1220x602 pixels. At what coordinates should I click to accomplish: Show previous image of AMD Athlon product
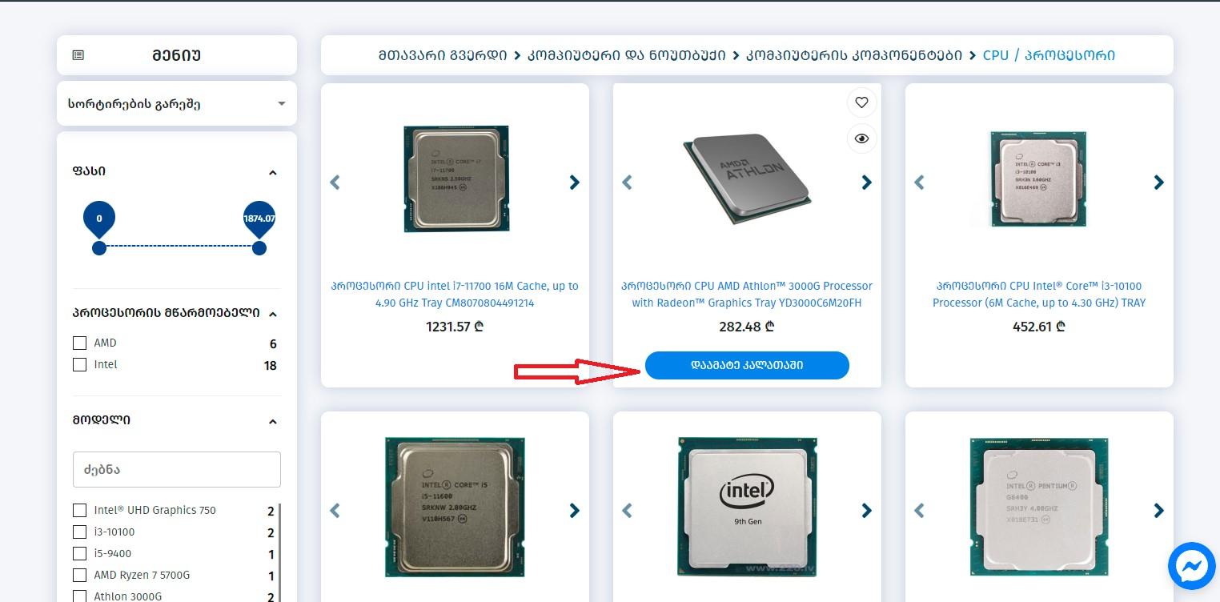[627, 183]
